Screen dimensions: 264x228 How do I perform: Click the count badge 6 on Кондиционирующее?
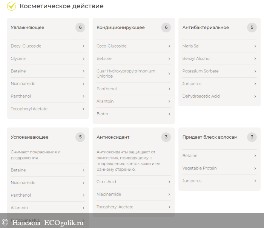click(166, 28)
